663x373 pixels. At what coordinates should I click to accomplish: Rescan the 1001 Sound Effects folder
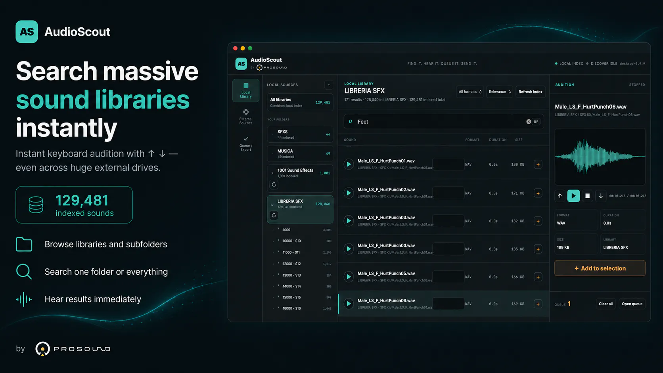point(274,184)
